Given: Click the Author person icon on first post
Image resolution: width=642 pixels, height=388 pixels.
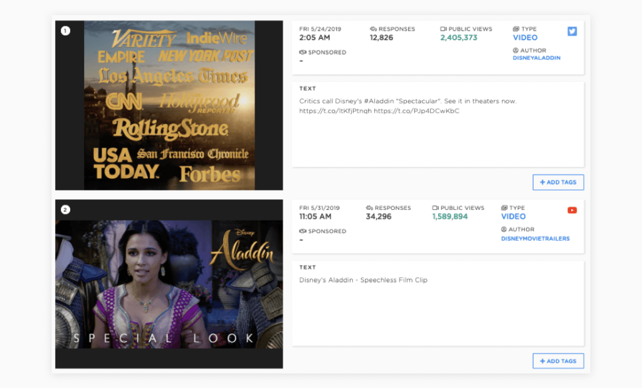Looking at the screenshot, I should tap(515, 50).
